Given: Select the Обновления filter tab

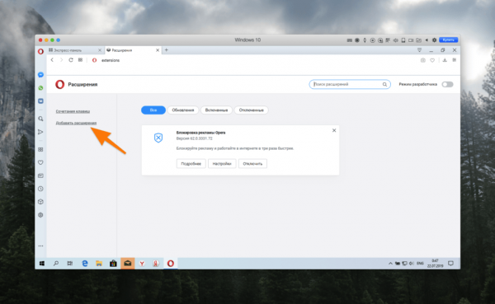Looking at the screenshot, I should pyautogui.click(x=183, y=110).
